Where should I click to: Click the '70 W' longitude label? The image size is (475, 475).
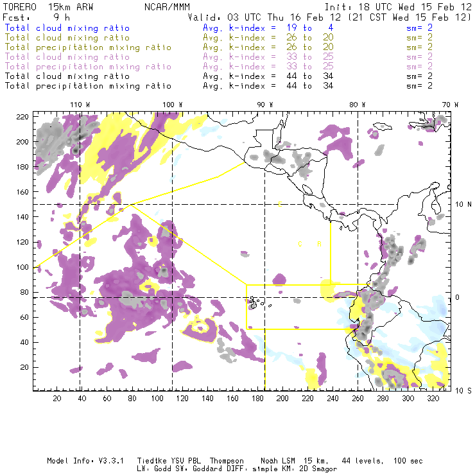point(450,105)
